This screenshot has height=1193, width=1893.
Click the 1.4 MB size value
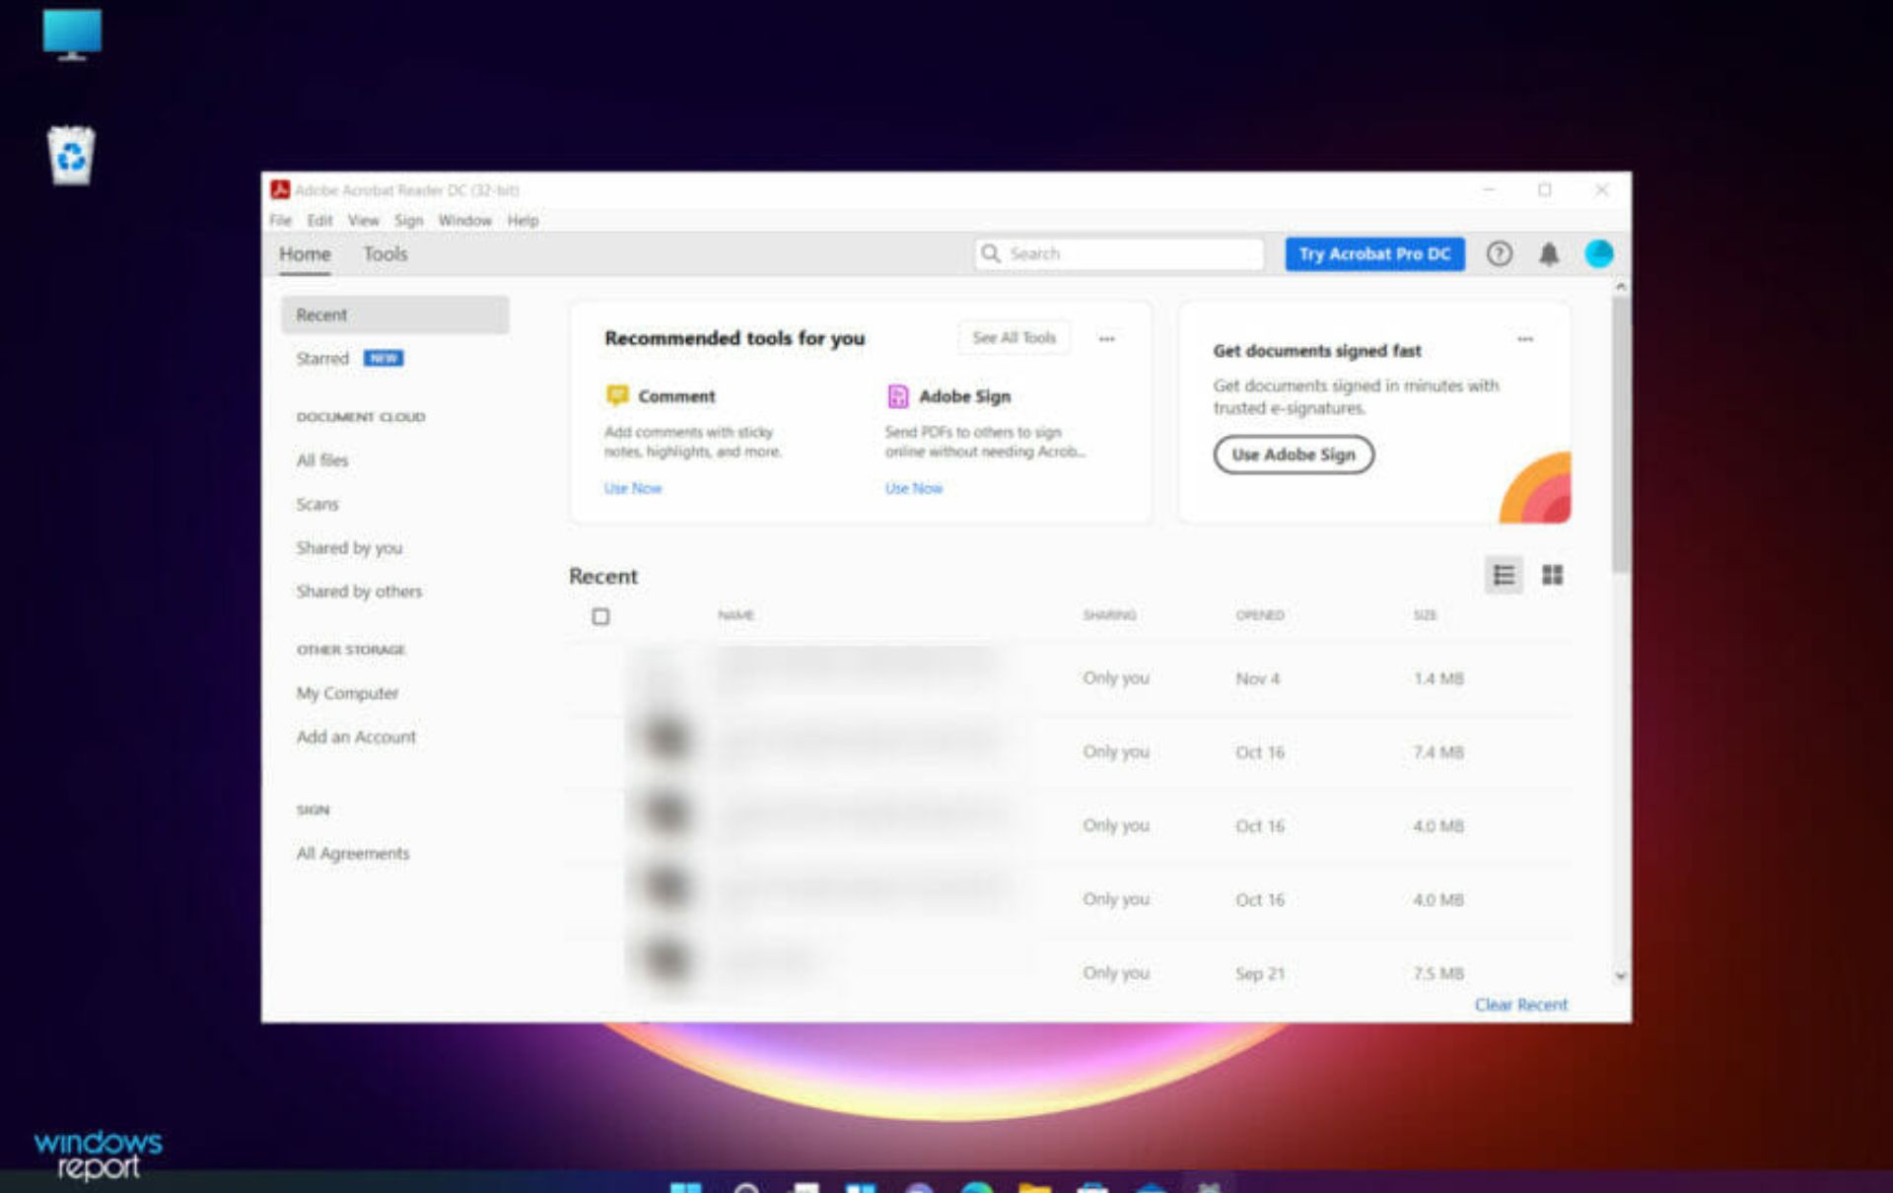1438,678
